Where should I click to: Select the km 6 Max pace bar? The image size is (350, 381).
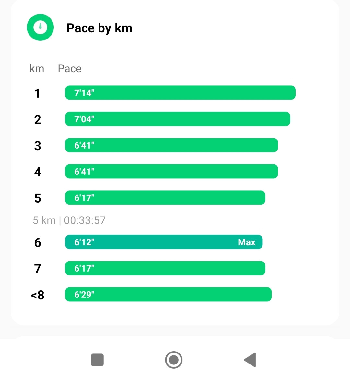tap(164, 242)
